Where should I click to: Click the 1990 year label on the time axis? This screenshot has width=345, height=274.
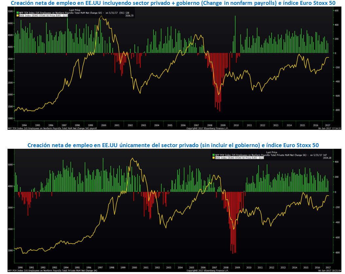[20, 267]
